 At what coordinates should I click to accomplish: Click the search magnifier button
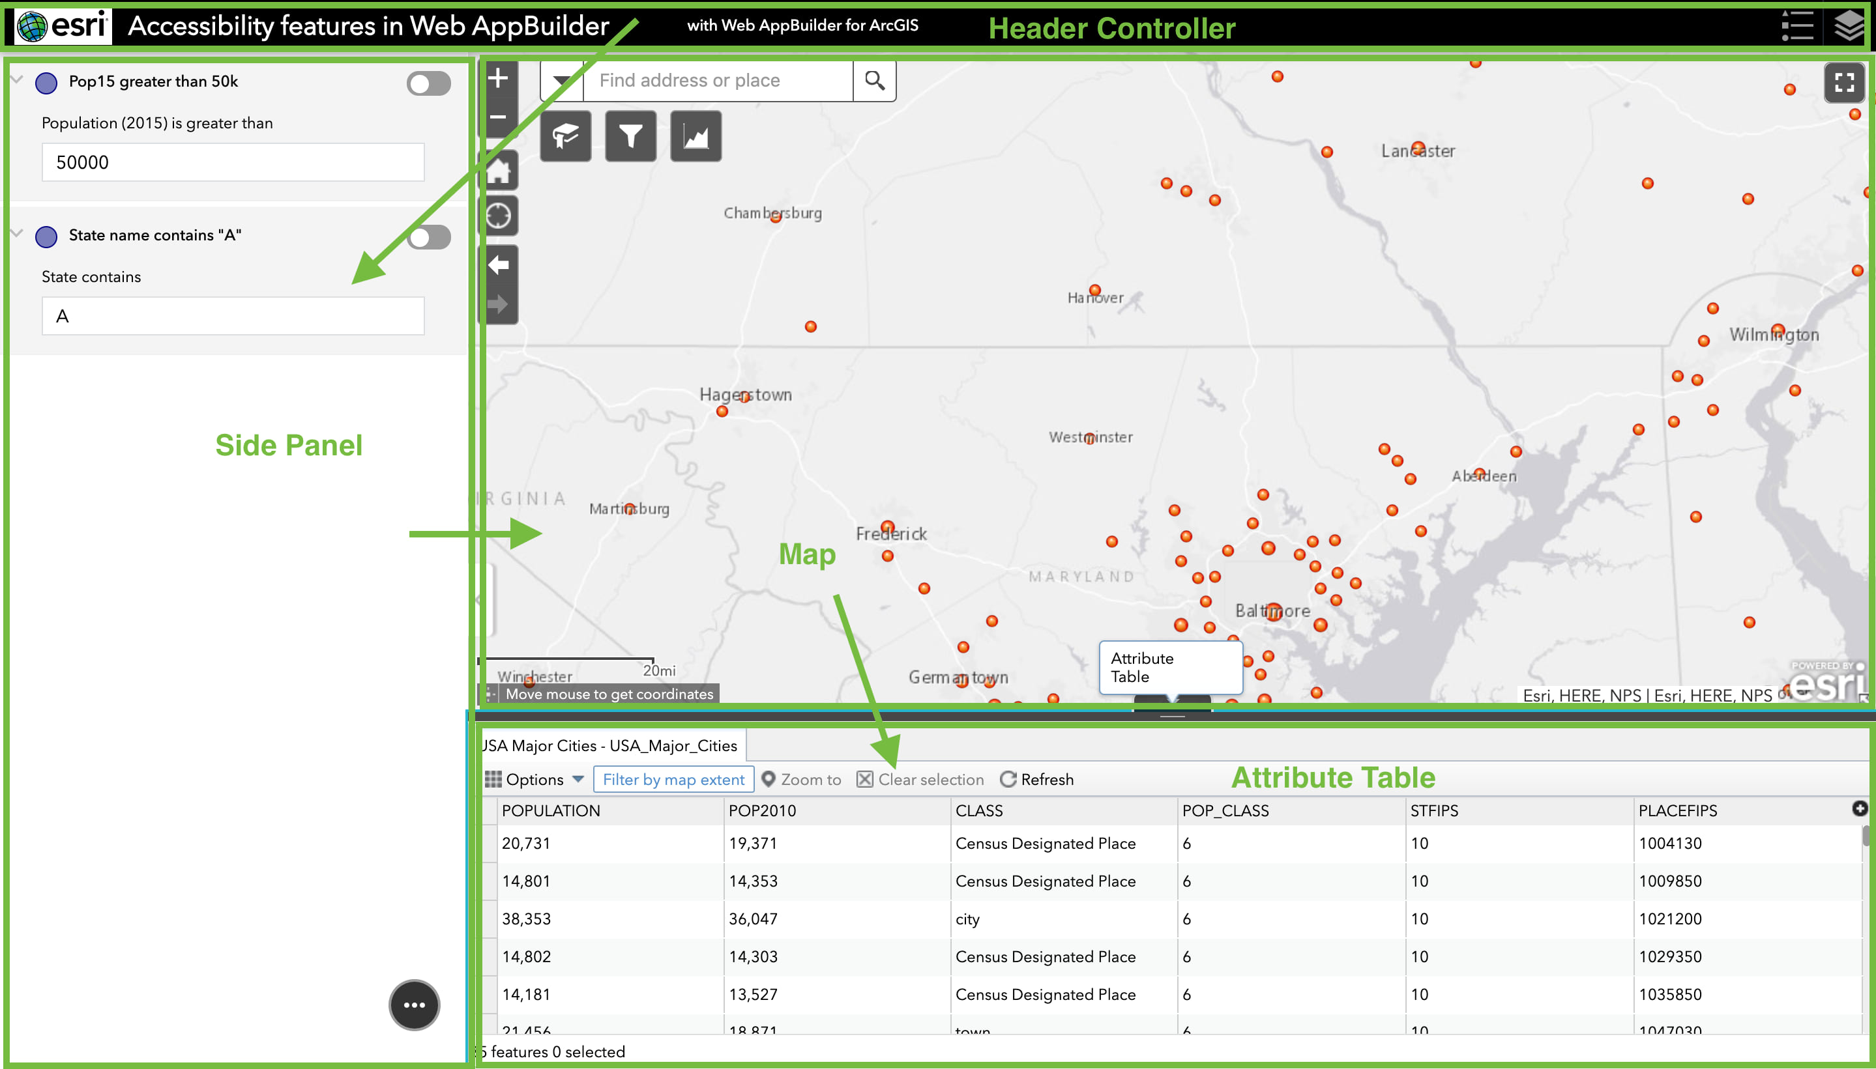click(x=874, y=81)
